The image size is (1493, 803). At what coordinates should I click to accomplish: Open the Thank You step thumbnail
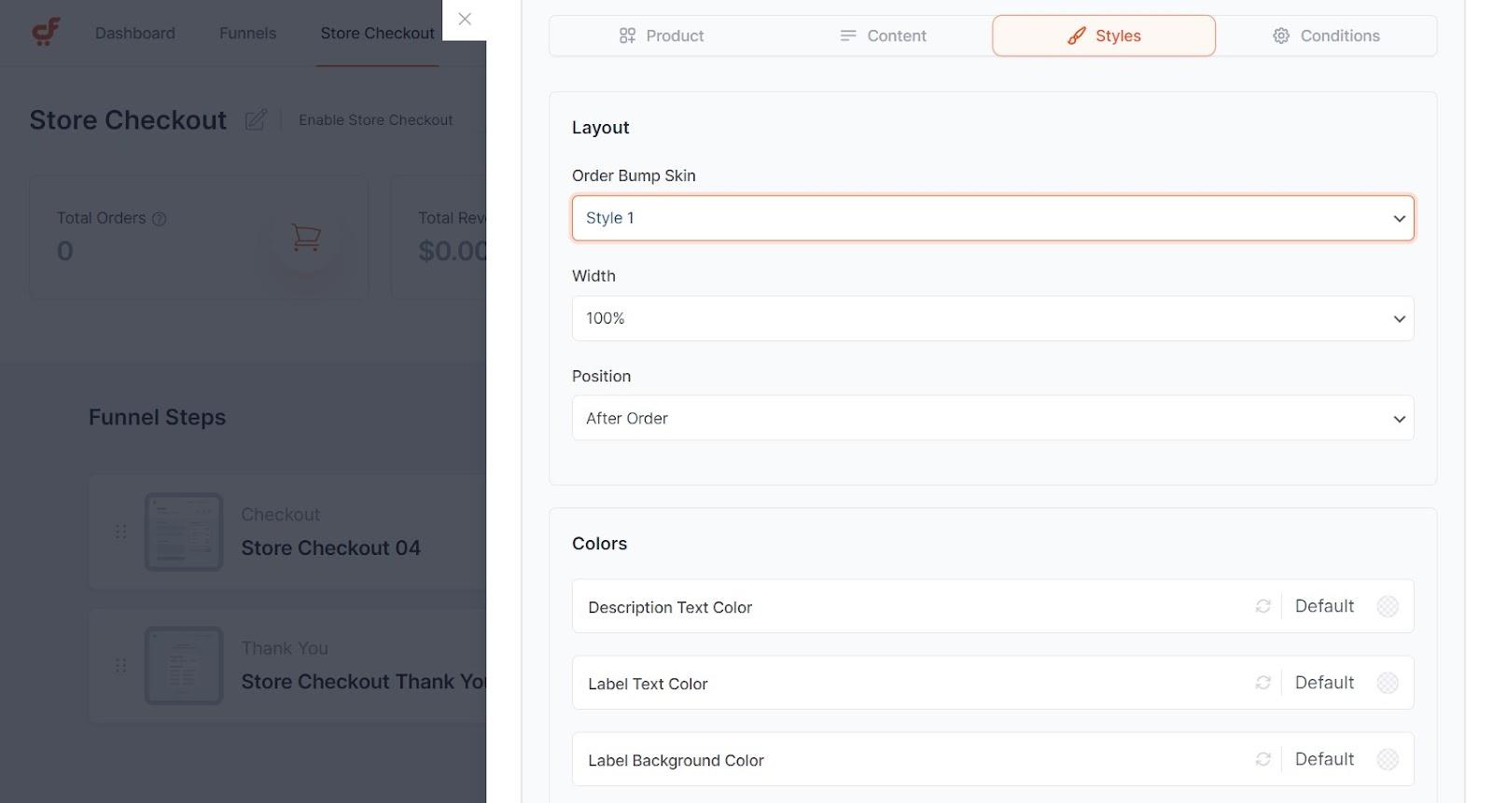point(184,666)
